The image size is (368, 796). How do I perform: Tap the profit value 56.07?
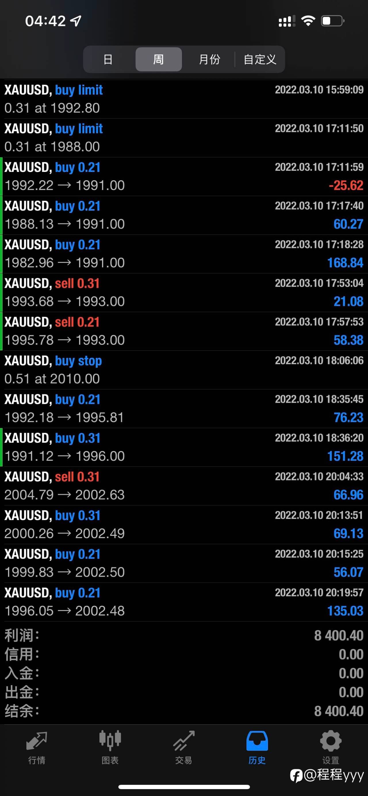coord(348,572)
